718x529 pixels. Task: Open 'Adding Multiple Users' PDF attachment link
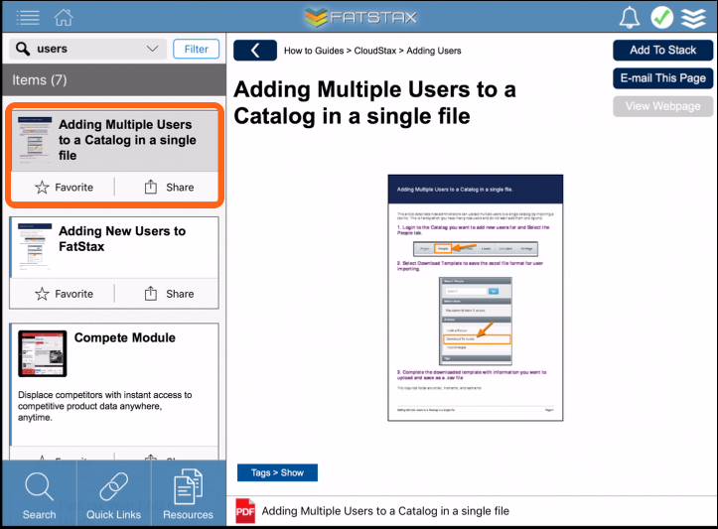385,511
